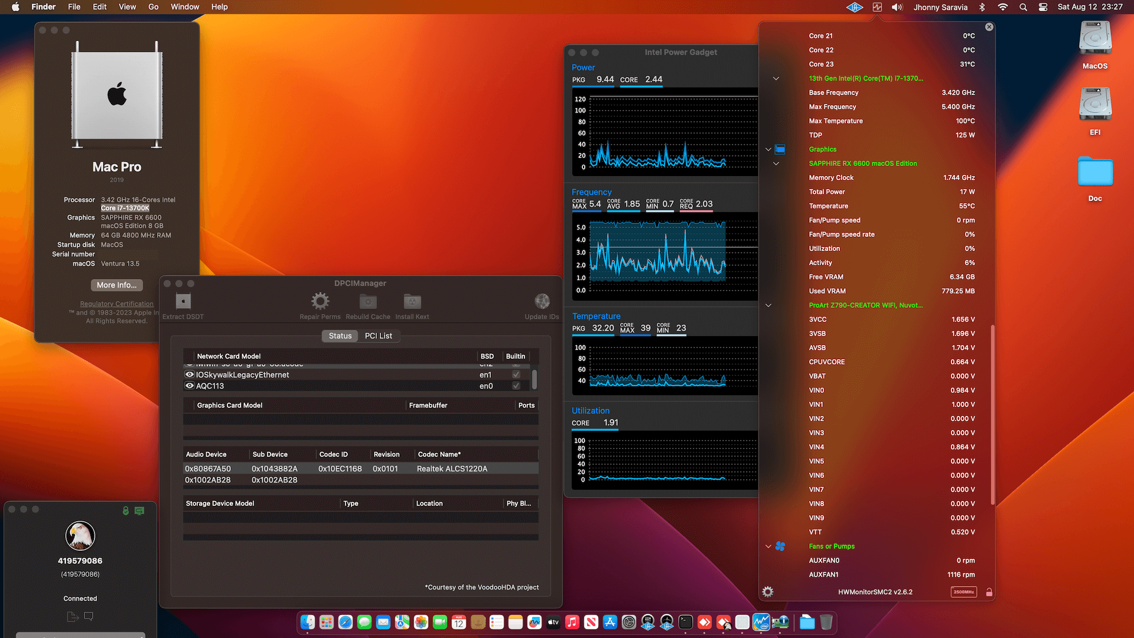Select the Status tab in DPCIManager
The image size is (1134, 638).
tap(340, 336)
